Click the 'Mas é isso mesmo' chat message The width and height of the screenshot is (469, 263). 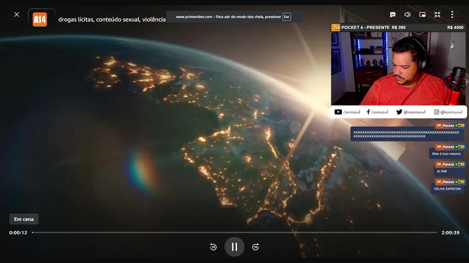coord(446,154)
